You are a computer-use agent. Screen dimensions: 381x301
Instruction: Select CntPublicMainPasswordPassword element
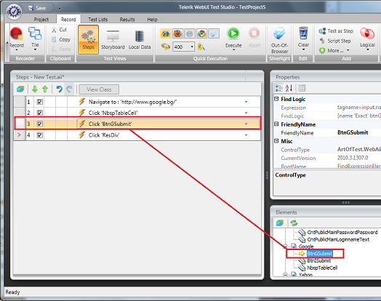(x=342, y=232)
